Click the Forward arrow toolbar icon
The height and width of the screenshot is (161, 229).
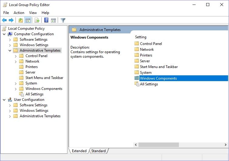(11, 20)
